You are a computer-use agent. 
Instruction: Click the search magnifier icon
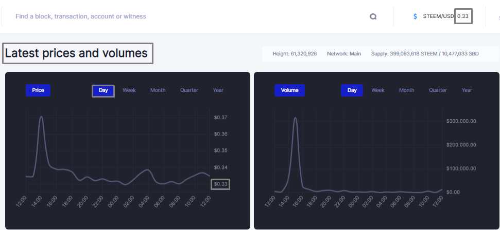(373, 16)
